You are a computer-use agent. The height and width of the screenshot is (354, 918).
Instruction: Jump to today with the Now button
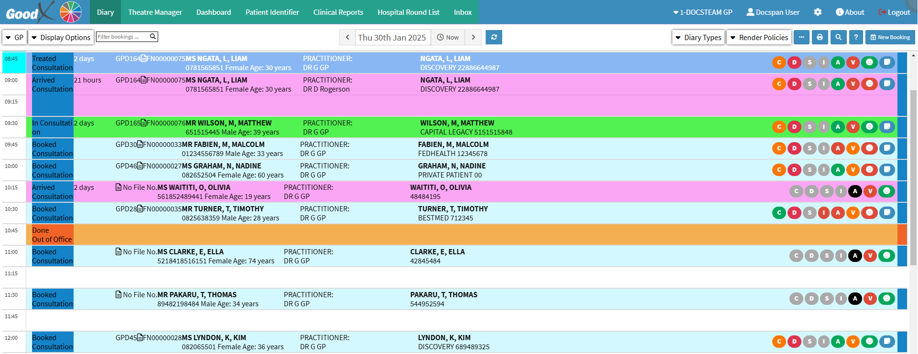(448, 37)
